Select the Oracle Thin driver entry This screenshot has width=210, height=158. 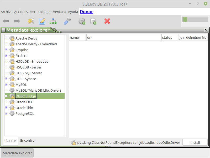pyautogui.click(x=24, y=108)
